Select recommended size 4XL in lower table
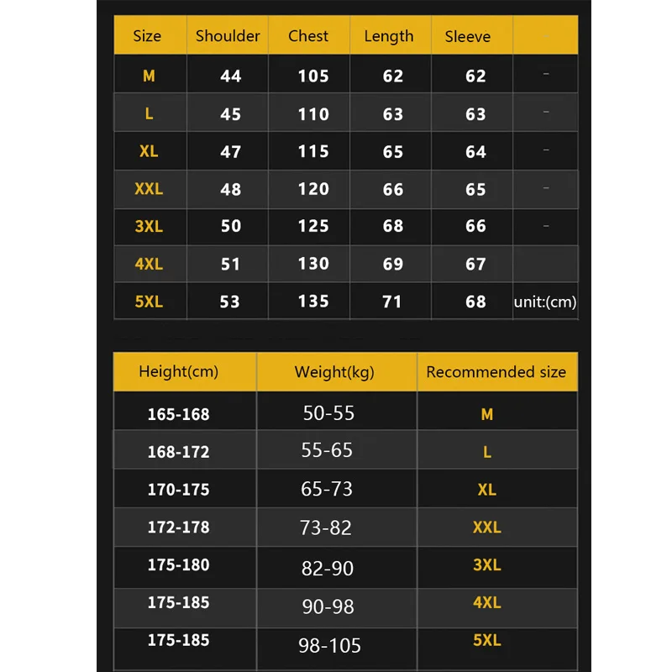The width and height of the screenshot is (672, 672). tap(487, 602)
